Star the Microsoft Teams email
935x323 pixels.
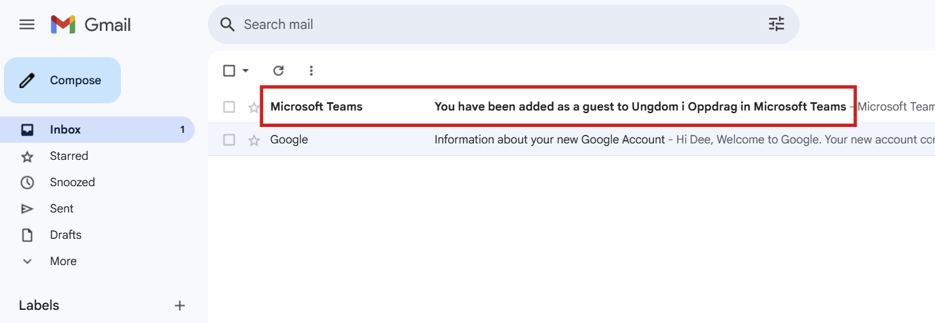coord(254,107)
